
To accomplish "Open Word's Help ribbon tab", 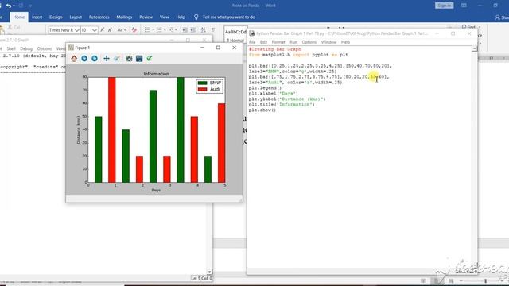I will tap(181, 17).
